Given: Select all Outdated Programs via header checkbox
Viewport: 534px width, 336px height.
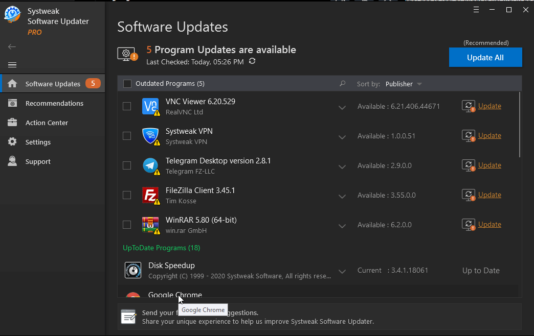Looking at the screenshot, I should (126, 84).
